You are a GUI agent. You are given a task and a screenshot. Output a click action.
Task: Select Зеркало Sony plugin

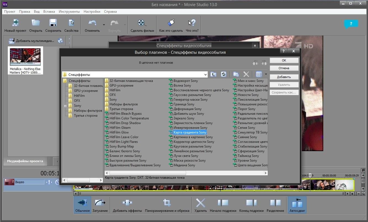(x=184, y=118)
